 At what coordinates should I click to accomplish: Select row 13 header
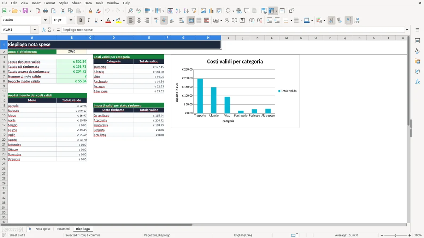4,105
